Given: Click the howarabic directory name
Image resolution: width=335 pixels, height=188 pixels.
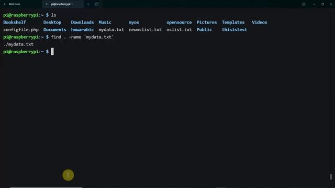Looking at the screenshot, I should coord(82,30).
